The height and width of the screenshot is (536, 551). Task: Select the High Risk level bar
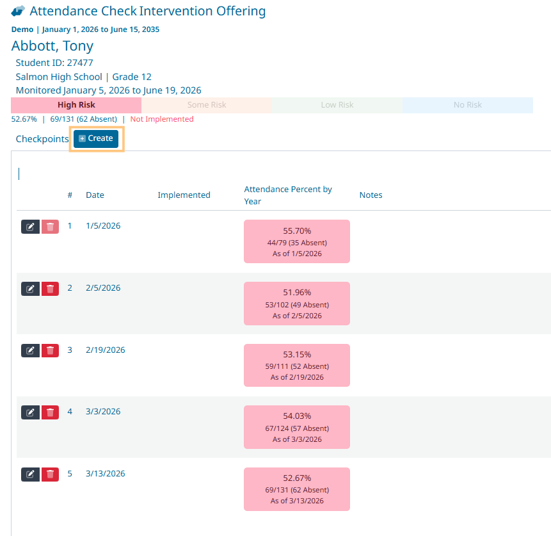[76, 105]
